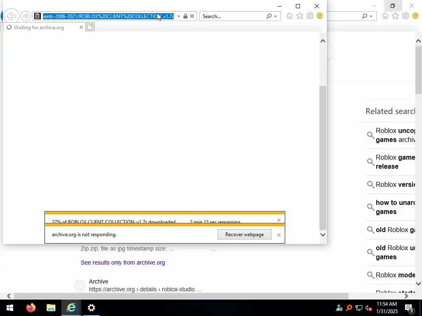Image resolution: width=422 pixels, height=316 pixels.
Task: Stop loading with the address bar X
Action: tap(192, 16)
